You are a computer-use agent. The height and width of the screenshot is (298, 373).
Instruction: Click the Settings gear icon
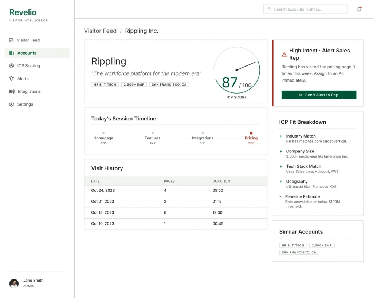click(11, 104)
